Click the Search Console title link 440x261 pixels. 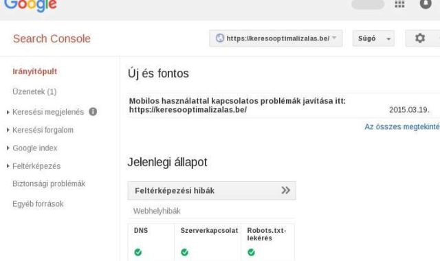[x=52, y=38]
